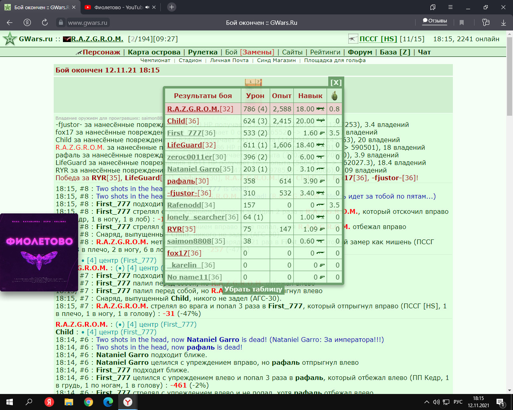Screen dimensions: 513x410
Task: Open the Площадка для гольфа link
Action: (335, 60)
